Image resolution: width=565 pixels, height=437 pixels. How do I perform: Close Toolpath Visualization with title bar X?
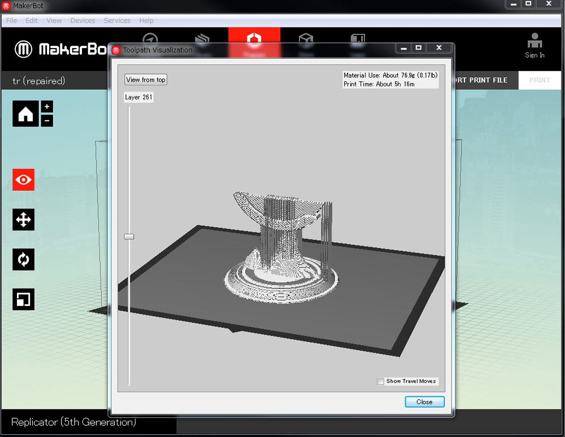pos(439,48)
